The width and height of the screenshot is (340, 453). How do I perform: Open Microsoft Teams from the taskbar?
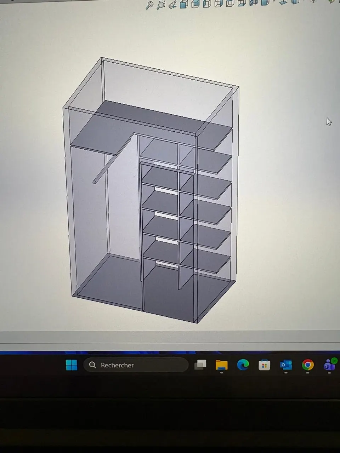click(329, 365)
